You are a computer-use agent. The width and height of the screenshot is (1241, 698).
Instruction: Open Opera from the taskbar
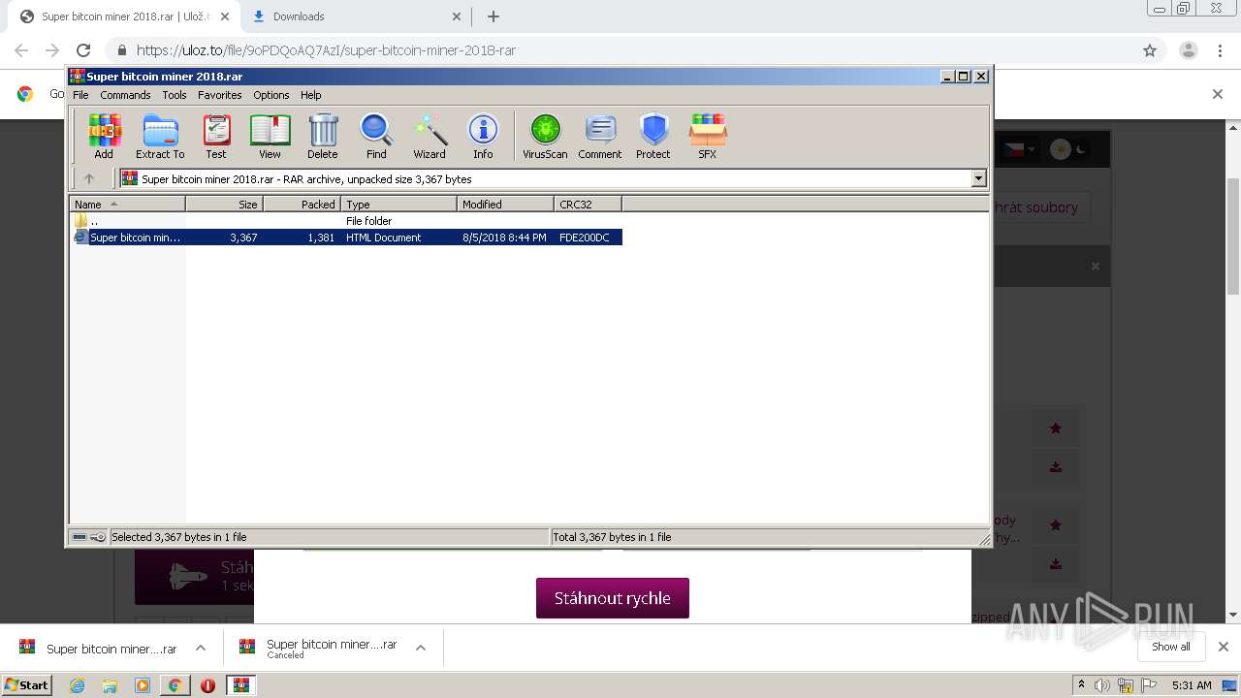point(207,685)
